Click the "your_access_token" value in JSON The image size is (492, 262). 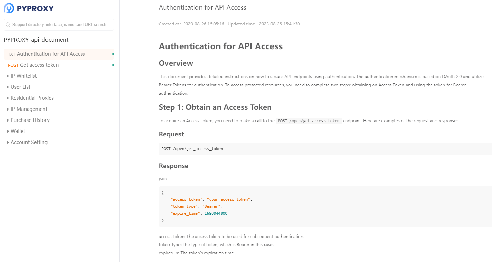pyautogui.click(x=228, y=200)
